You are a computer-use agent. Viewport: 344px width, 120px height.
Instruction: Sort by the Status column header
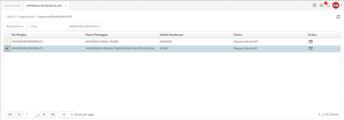click(x=238, y=35)
